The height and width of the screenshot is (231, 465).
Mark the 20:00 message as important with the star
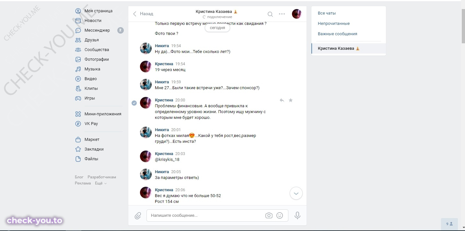tap(291, 100)
